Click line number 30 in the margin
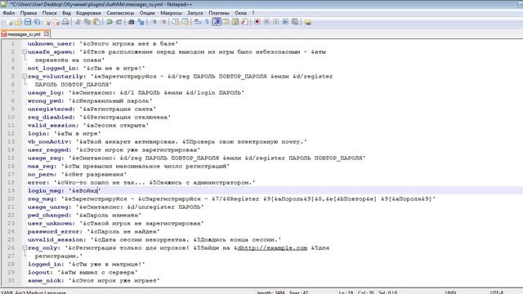523x294 pixels. (x=11, y=280)
